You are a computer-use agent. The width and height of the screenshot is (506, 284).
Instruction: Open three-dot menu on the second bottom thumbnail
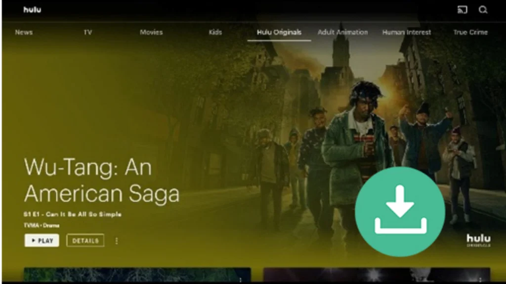(480, 280)
